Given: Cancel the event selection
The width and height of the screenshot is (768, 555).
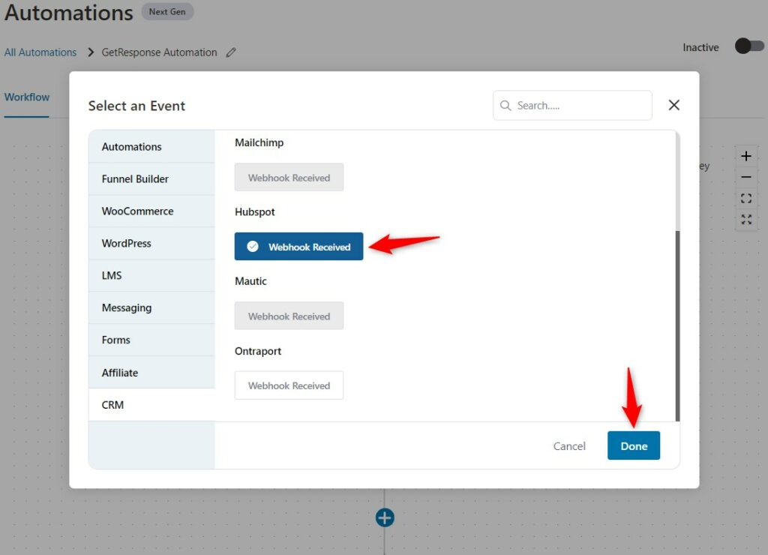Looking at the screenshot, I should (569, 446).
